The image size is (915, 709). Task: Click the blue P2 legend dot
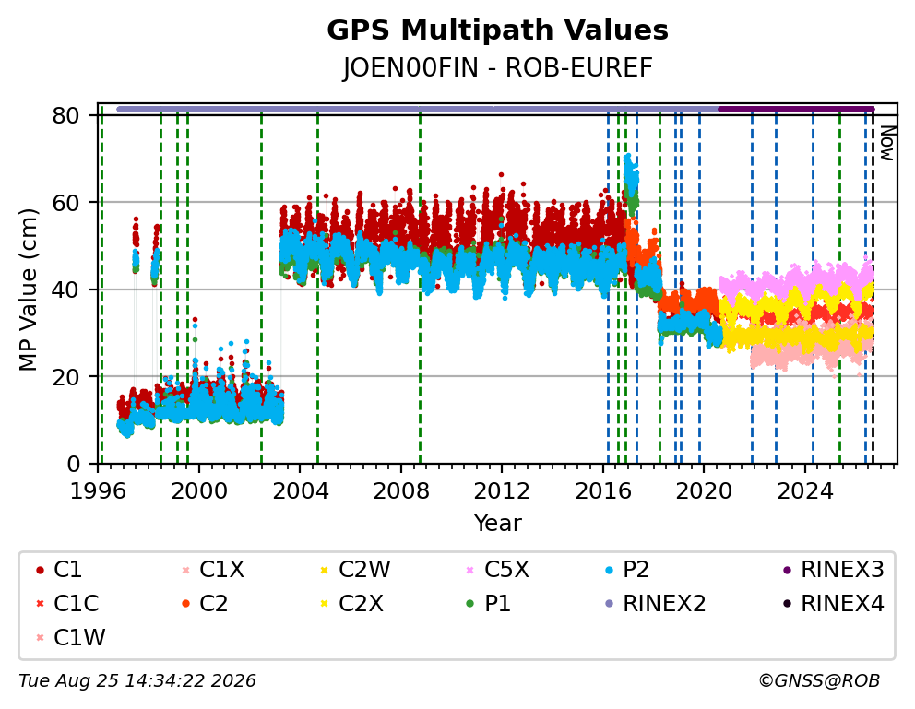609,570
